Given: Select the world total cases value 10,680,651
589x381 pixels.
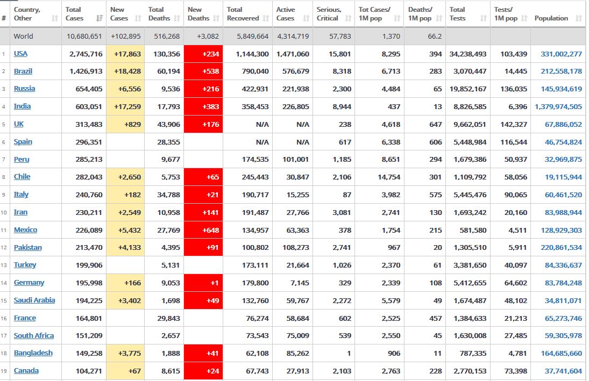Looking at the screenshot, I should (x=84, y=37).
